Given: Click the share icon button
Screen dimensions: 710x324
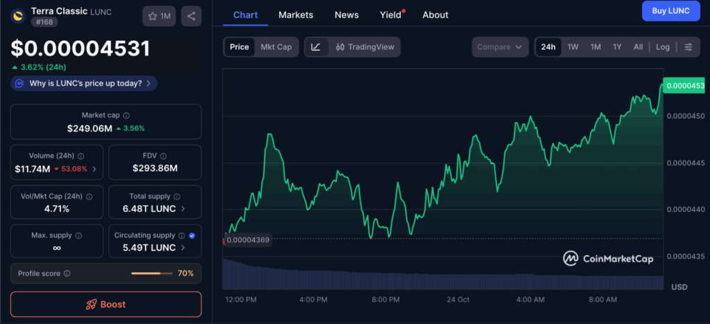Looking at the screenshot, I should tap(191, 16).
